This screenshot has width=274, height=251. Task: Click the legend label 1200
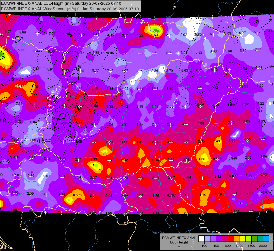coord(239,246)
